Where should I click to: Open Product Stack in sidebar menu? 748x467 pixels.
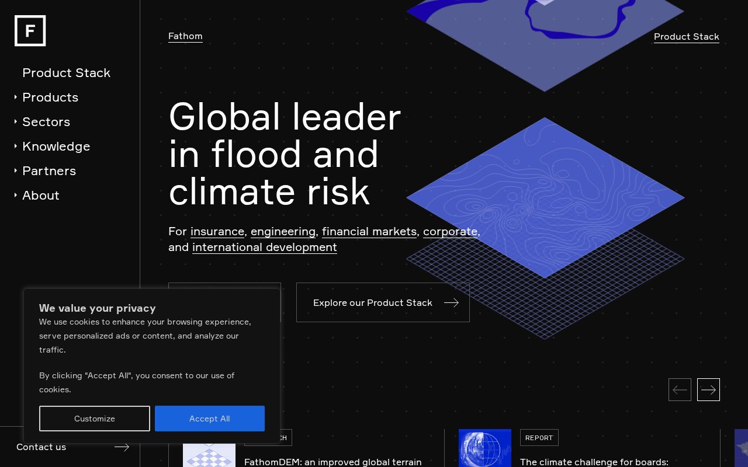point(66,73)
